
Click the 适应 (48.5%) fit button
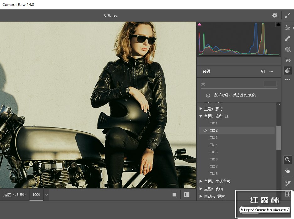click(x=14, y=195)
